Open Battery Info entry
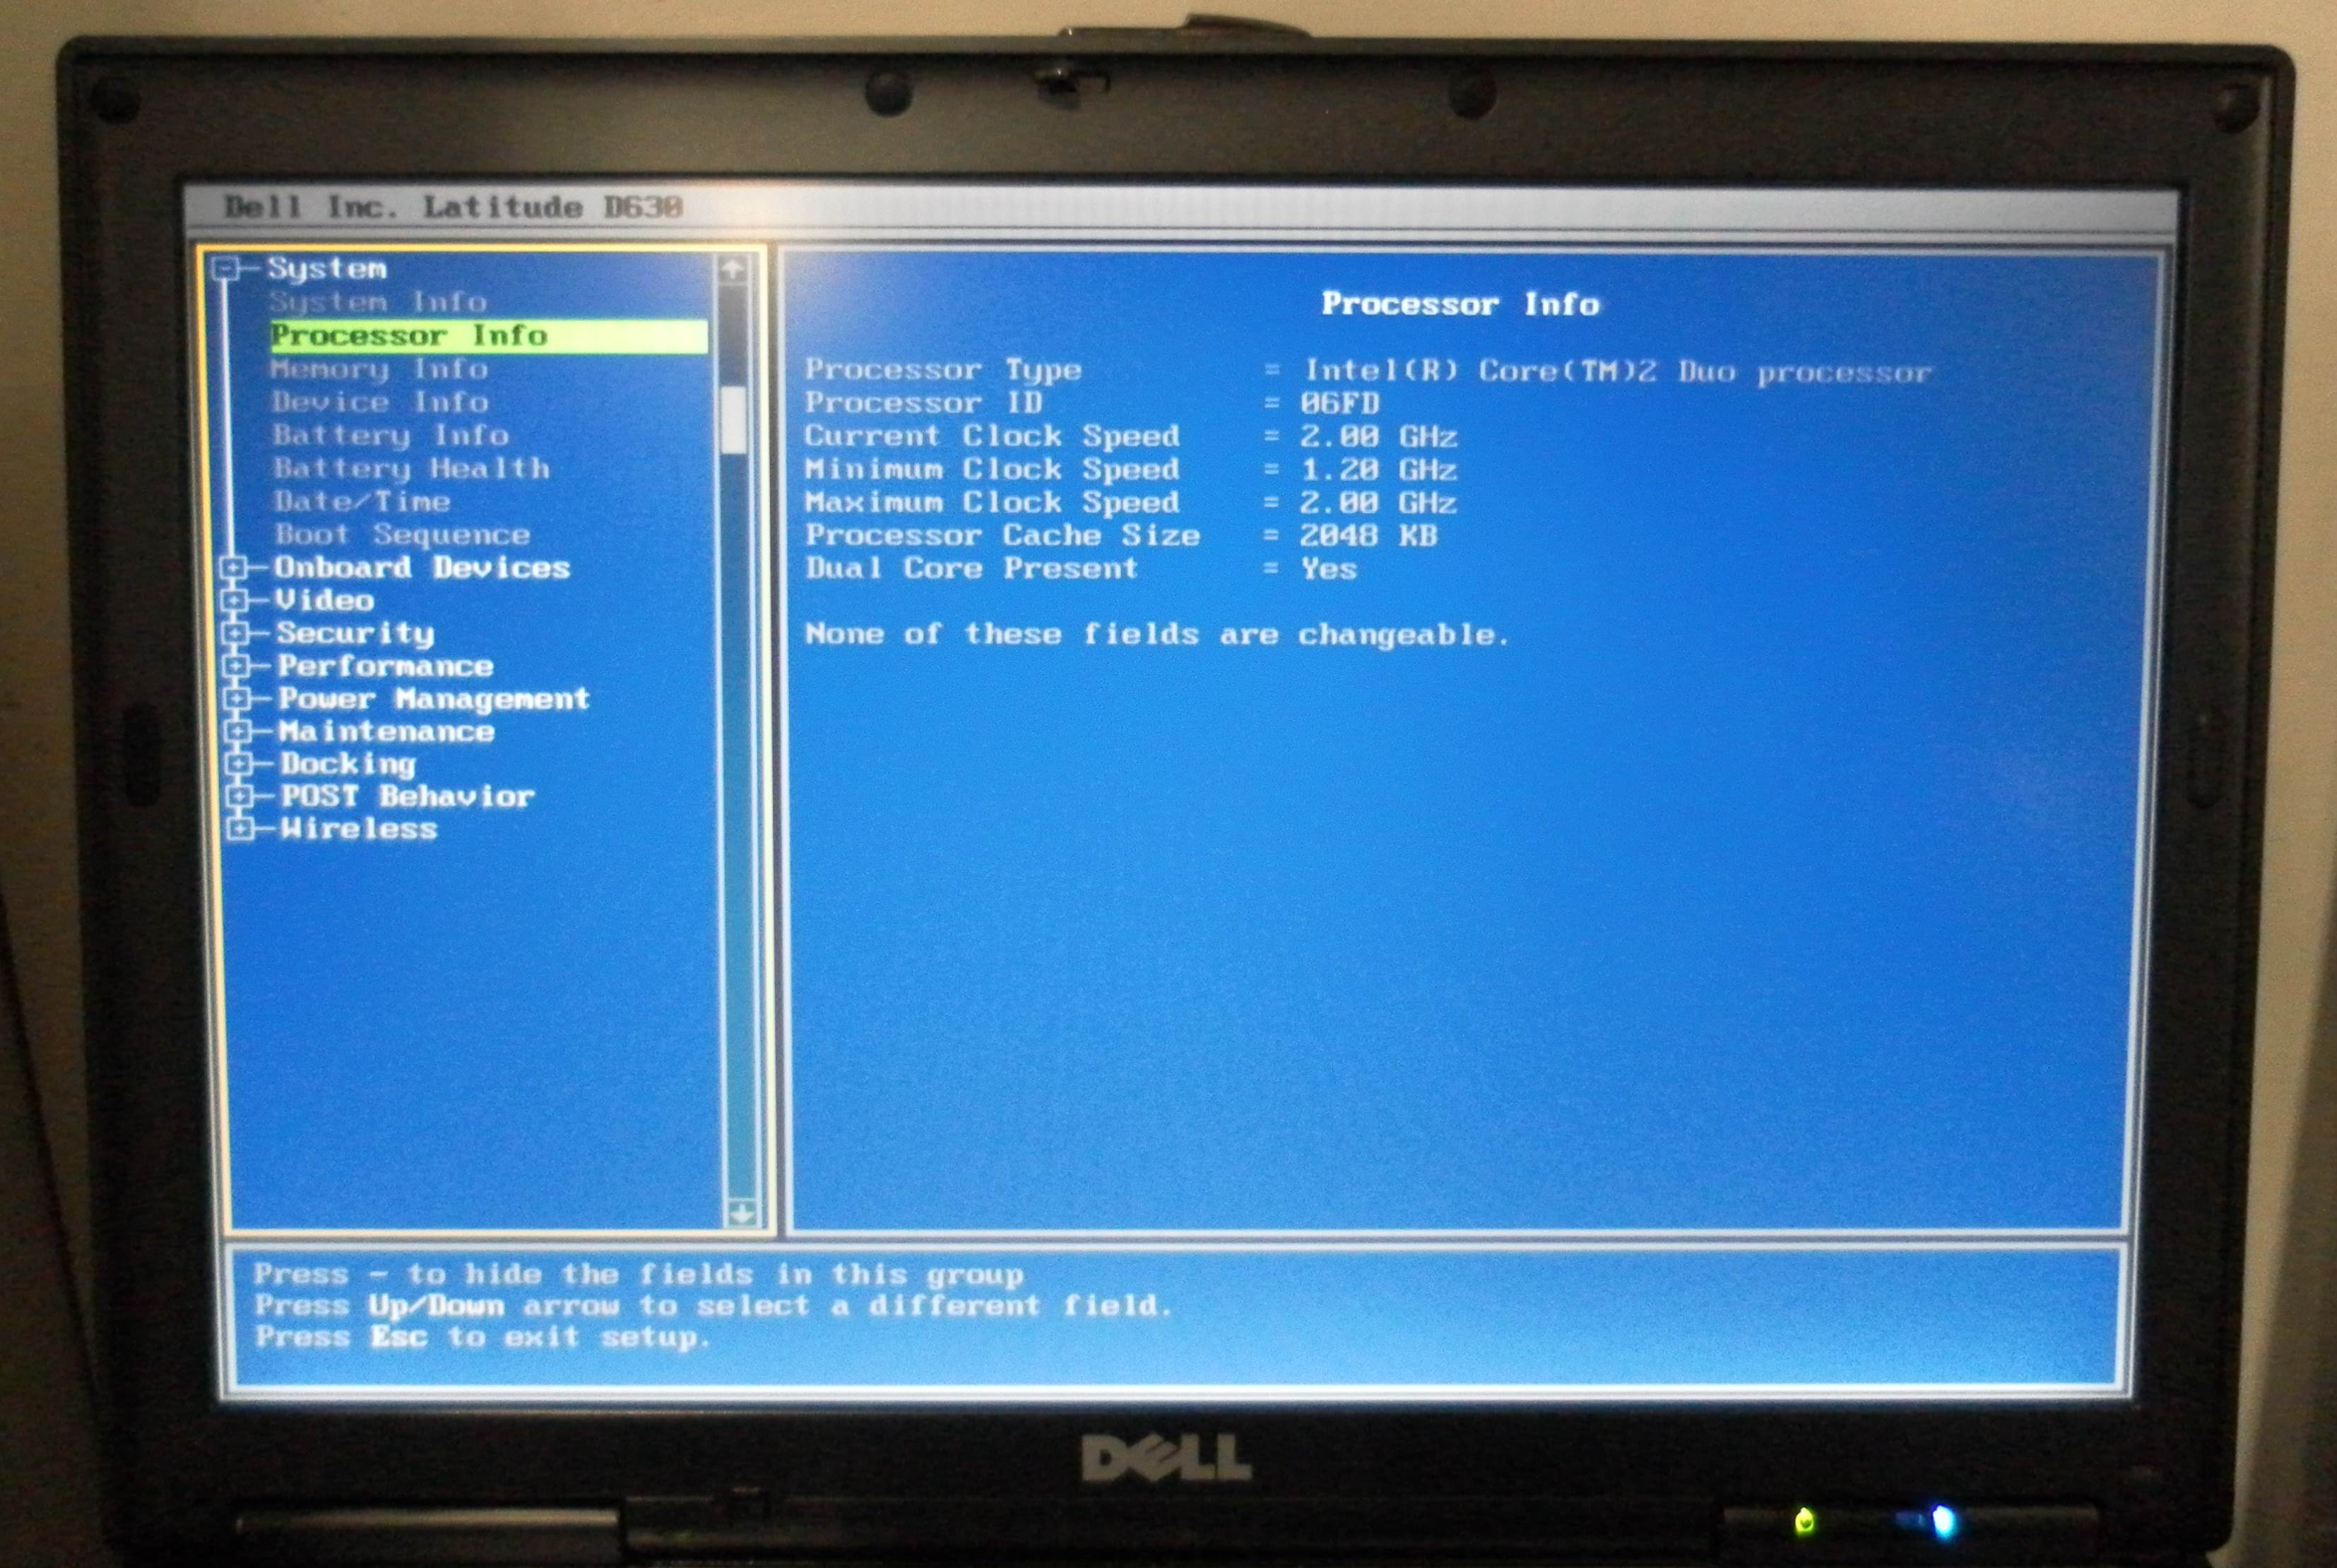The height and width of the screenshot is (1568, 2337). [391, 435]
